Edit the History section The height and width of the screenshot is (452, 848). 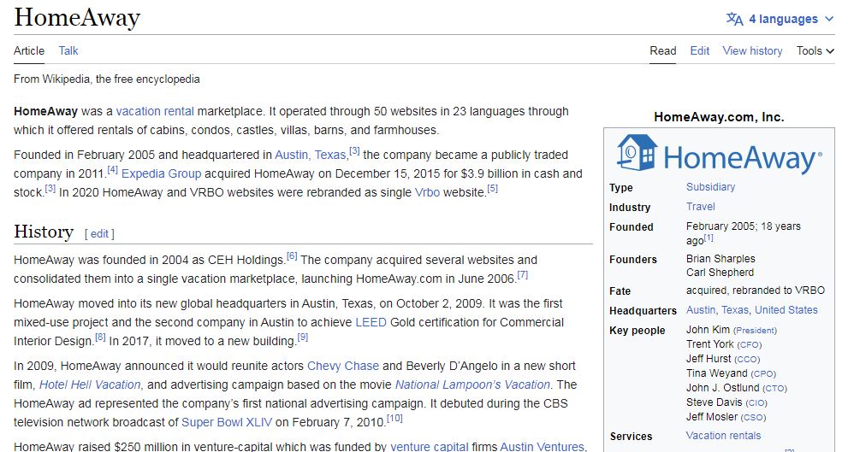(x=100, y=233)
